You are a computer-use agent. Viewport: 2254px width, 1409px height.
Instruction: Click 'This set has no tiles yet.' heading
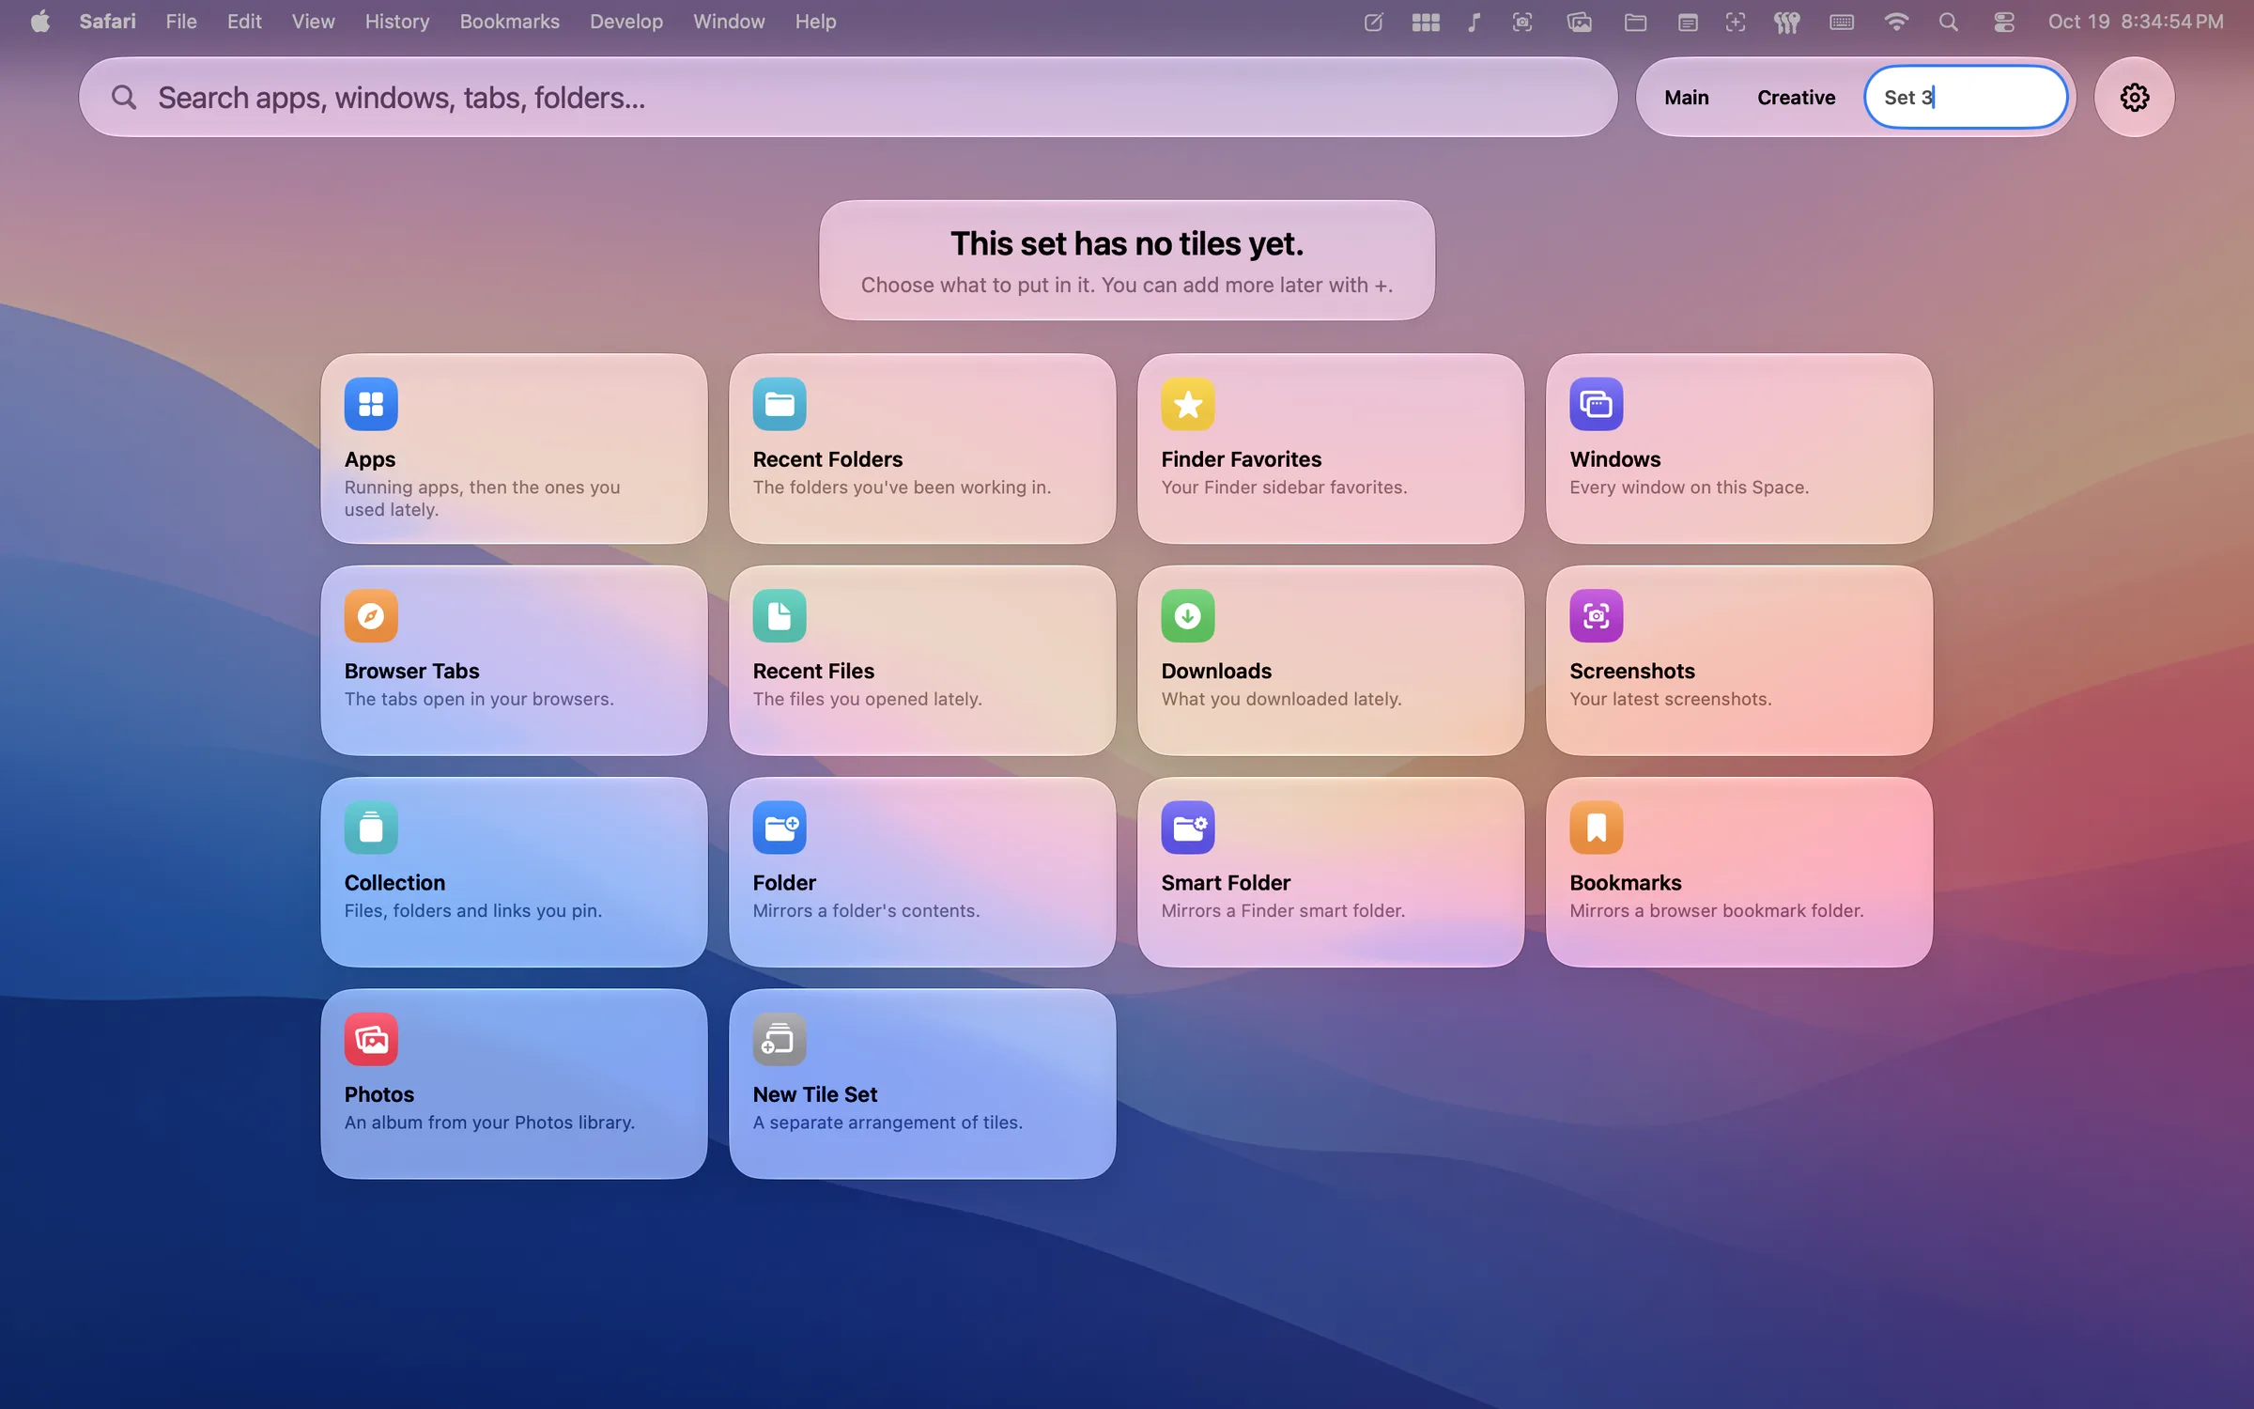click(x=1127, y=243)
